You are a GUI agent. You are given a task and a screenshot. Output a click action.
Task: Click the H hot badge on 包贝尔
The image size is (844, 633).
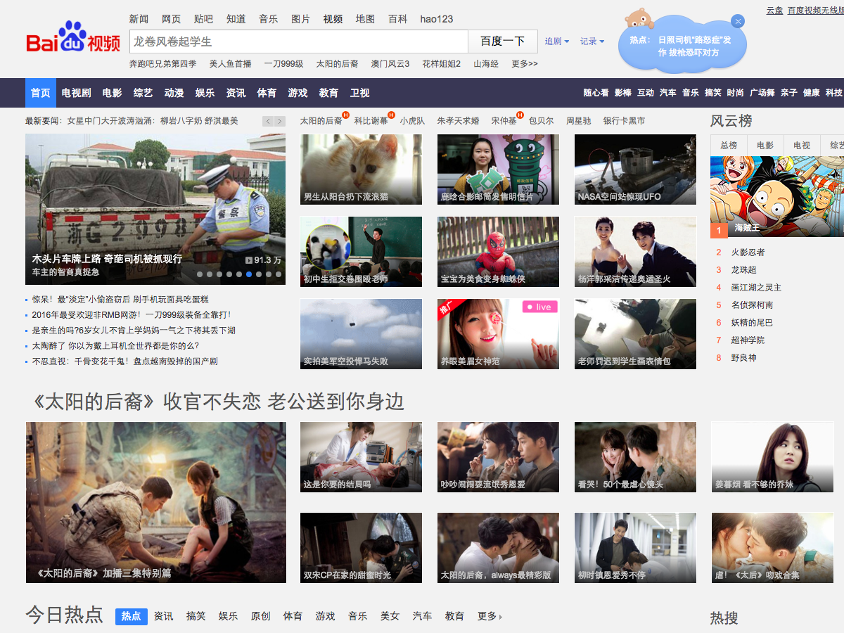point(520,115)
